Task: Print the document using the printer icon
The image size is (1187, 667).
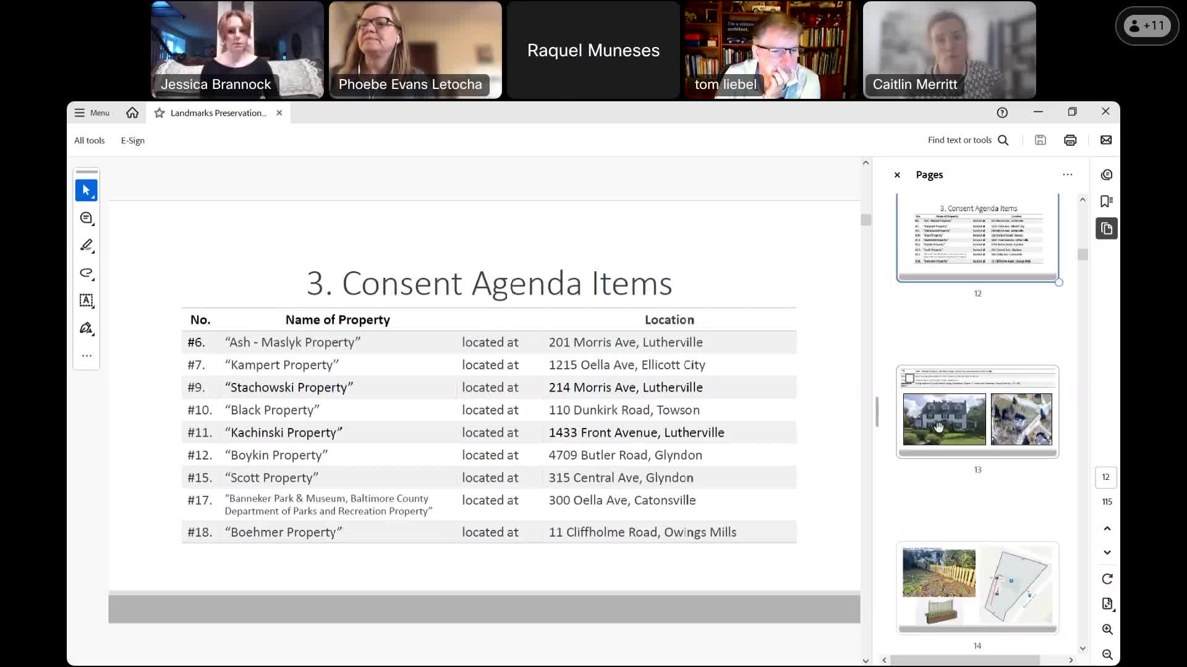Action: click(1070, 140)
